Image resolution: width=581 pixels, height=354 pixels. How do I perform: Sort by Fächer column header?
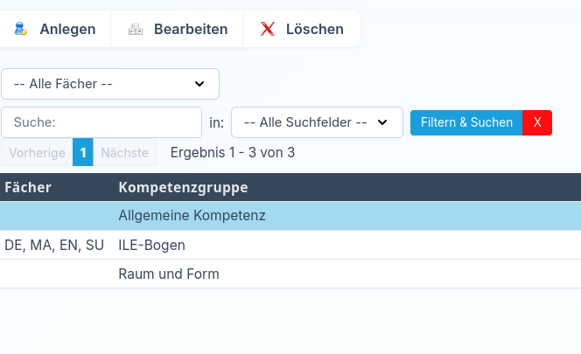(28, 187)
